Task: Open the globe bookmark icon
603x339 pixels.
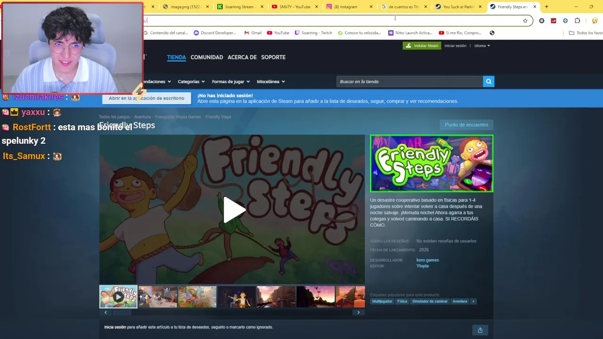Action: tap(492, 33)
